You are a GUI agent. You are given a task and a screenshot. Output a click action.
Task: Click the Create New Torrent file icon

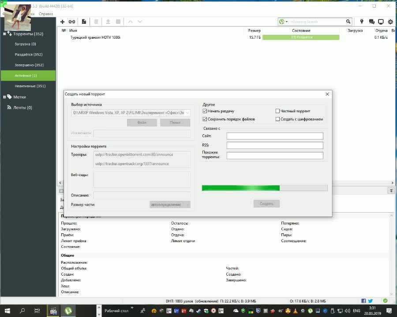(84, 22)
